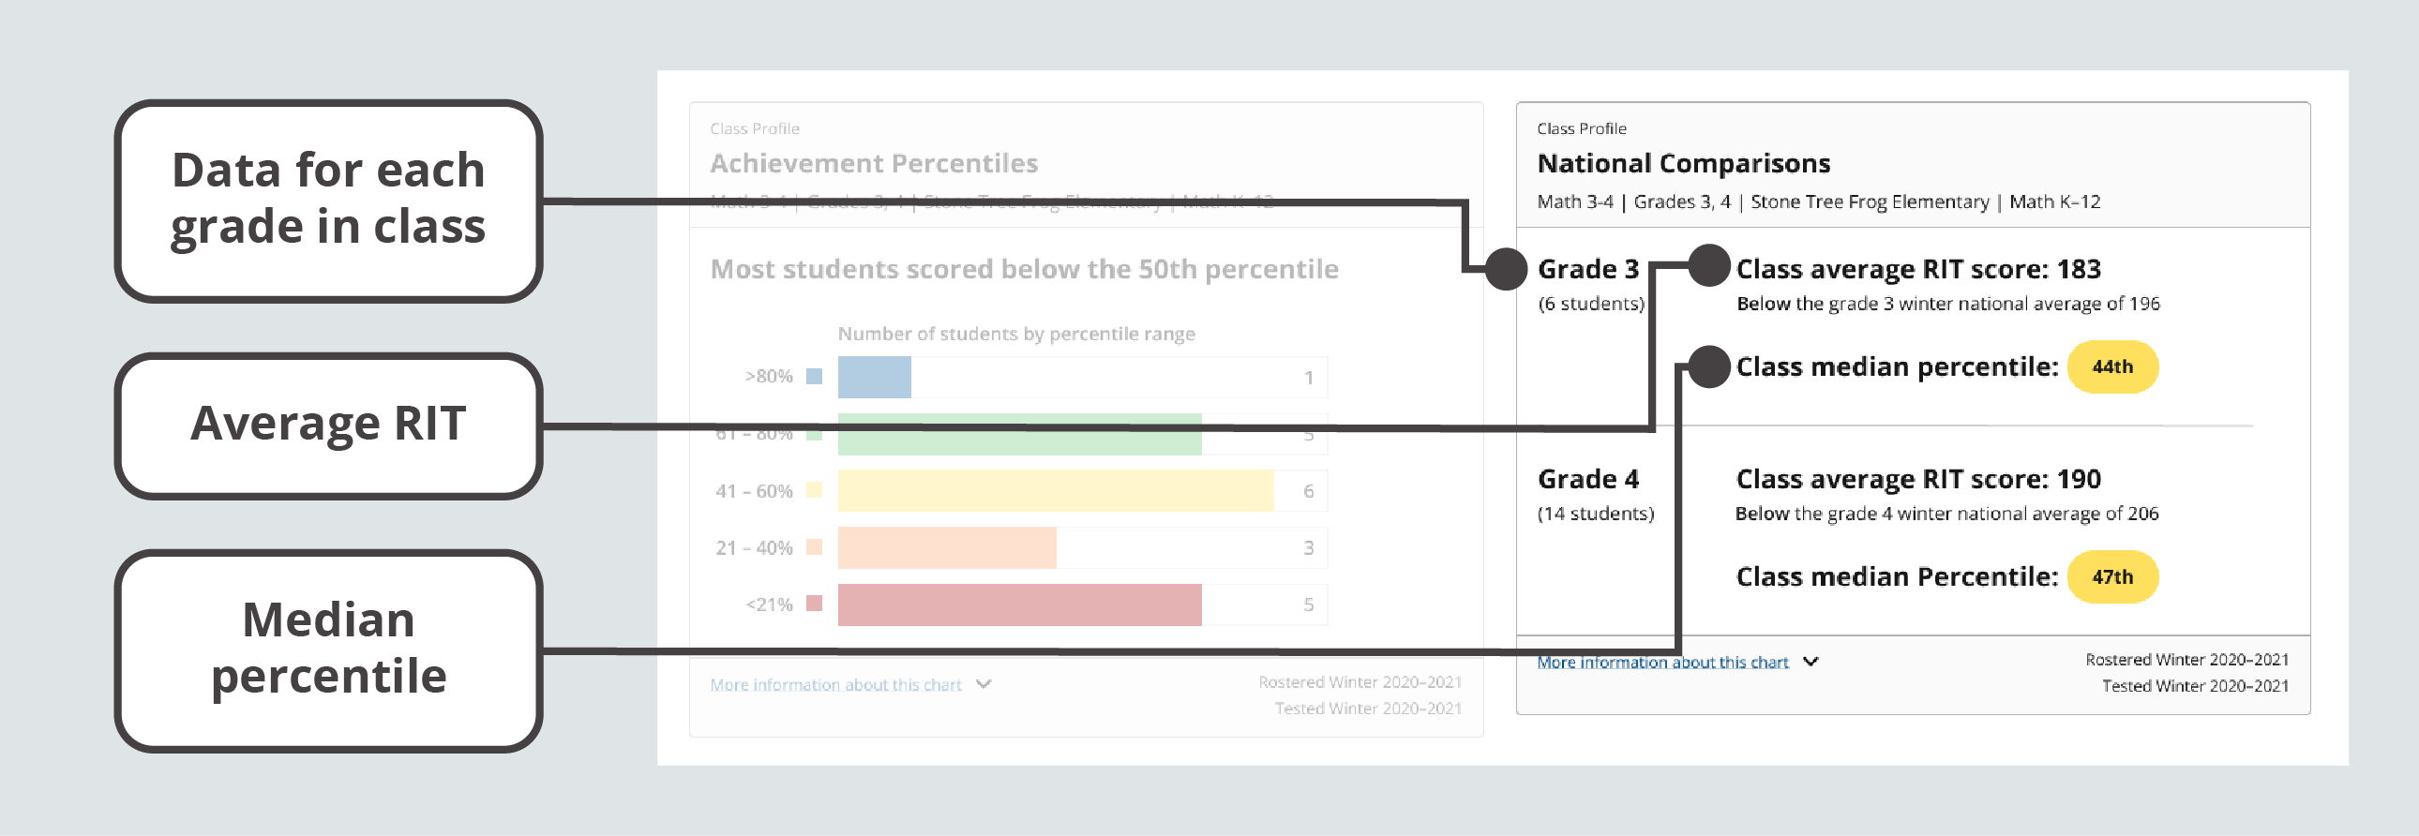Open More information link under Achievement Percentiles
Viewport: 2419px width, 836px height.
point(834,685)
